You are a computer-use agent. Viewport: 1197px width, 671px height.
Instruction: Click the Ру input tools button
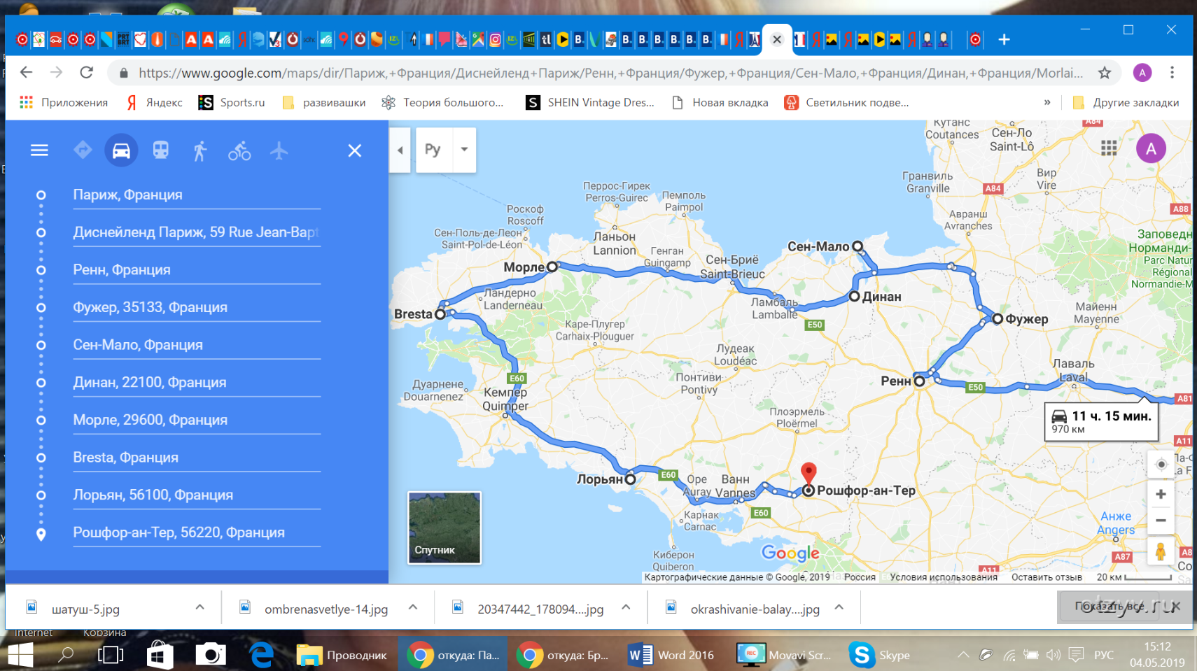(x=433, y=149)
